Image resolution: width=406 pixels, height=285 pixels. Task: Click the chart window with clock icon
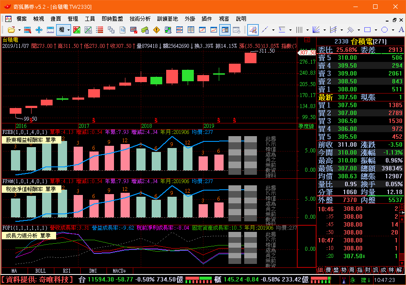(x=236, y=30)
